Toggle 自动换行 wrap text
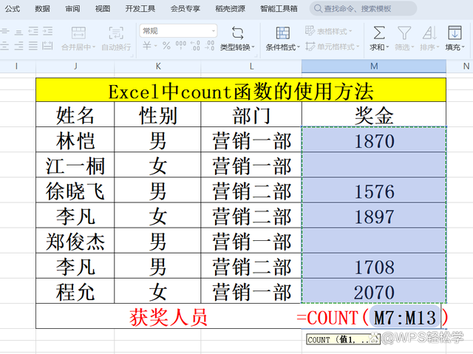473x354 pixels. (x=116, y=33)
